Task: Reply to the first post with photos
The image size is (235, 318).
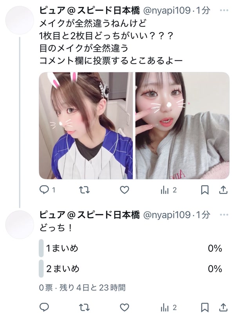Action: click(x=47, y=190)
